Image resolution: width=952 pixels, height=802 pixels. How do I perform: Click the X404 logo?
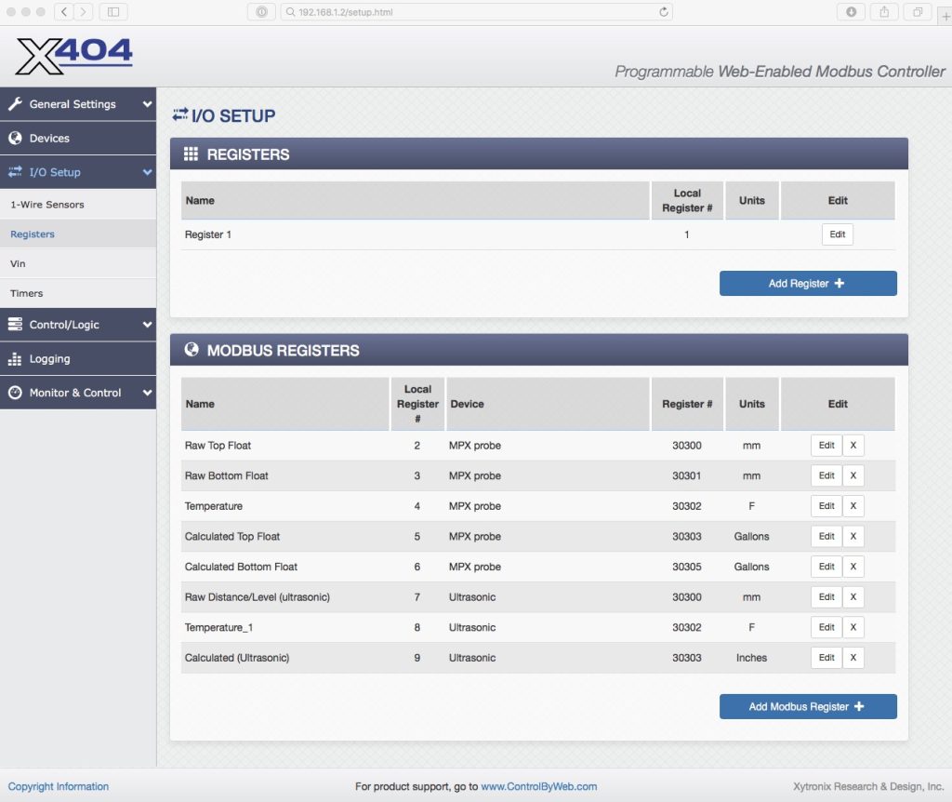74,56
